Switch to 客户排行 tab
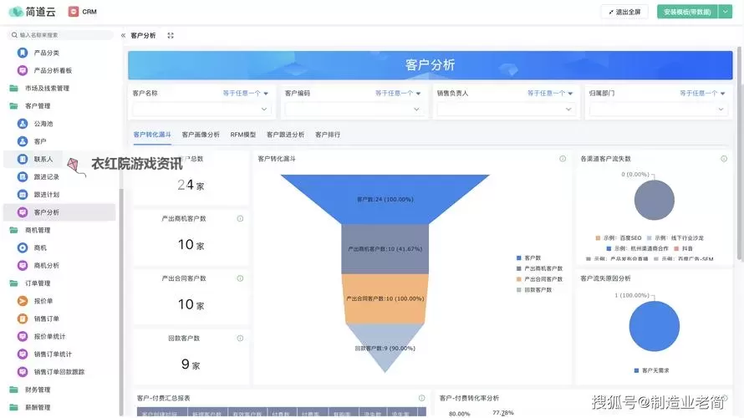Viewport: 744px width, 418px height. (x=328, y=135)
